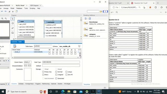Click the Comments text area
Viewport: 167px width, 94px height.
[28, 74]
